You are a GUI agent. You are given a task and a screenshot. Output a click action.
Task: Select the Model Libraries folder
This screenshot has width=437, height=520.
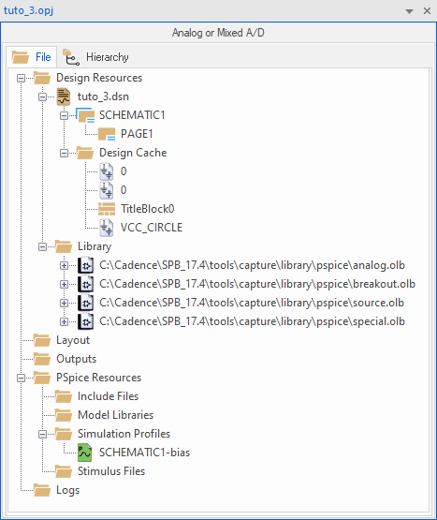[x=105, y=415]
